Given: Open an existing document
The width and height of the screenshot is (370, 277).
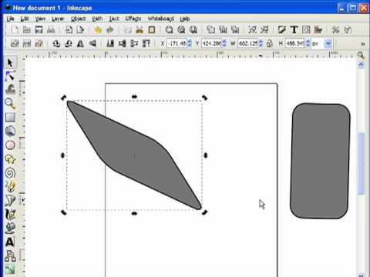Looking at the screenshot, I should (x=27, y=30).
